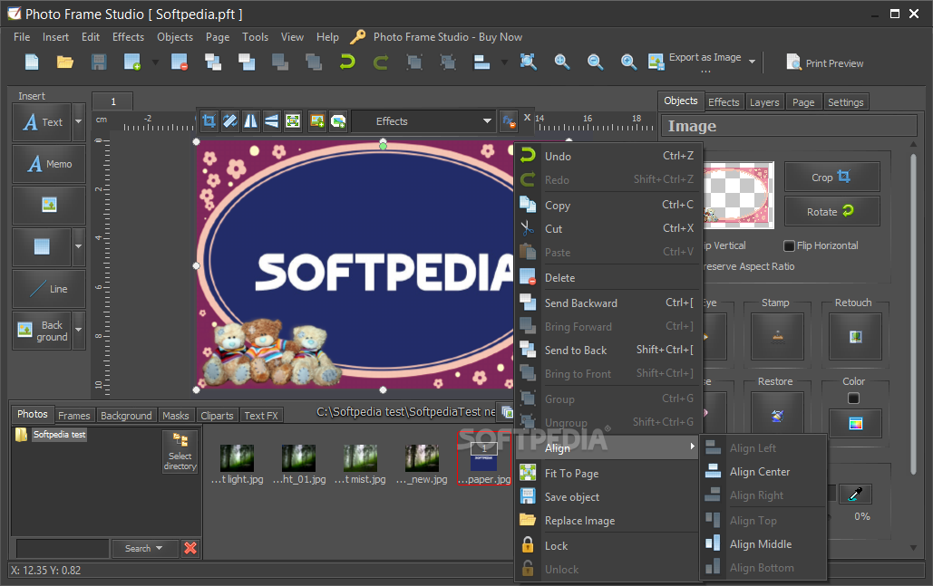Select Fit To Page in context menu
This screenshot has height=586, width=933.
607,473
